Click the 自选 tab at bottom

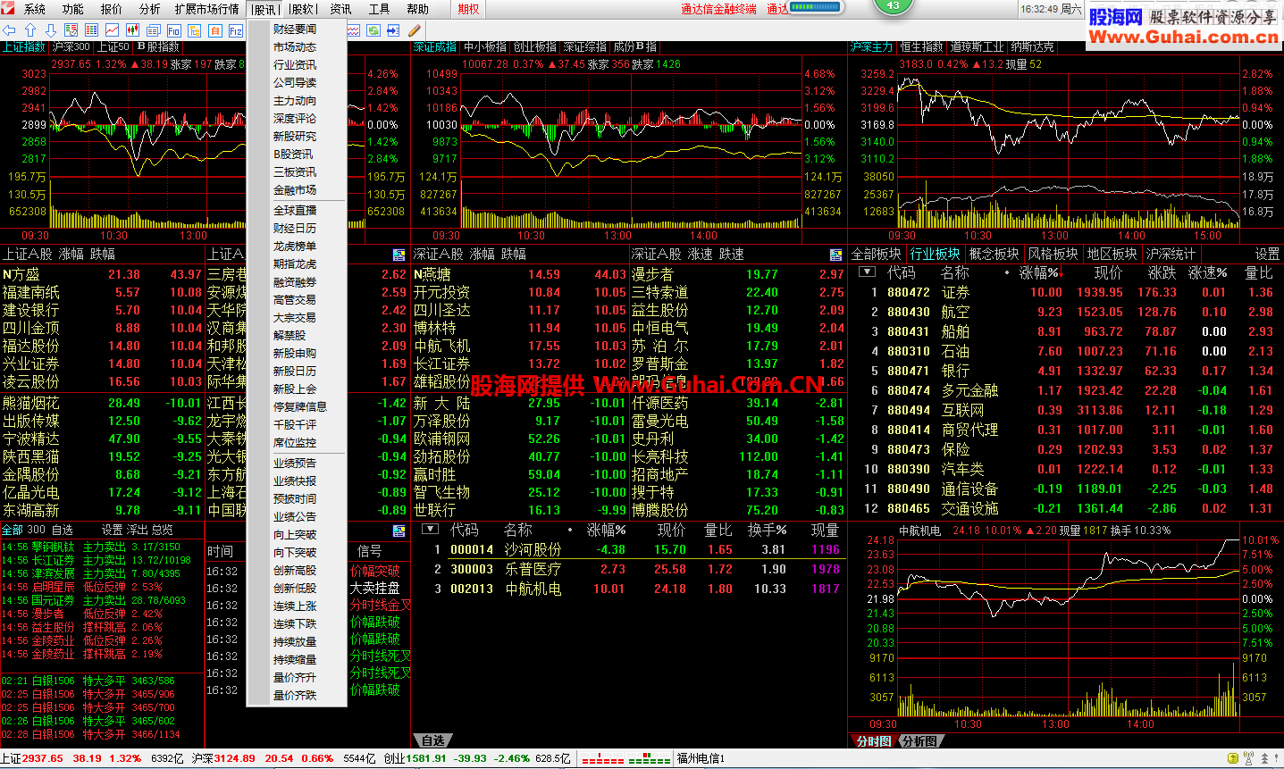(433, 740)
